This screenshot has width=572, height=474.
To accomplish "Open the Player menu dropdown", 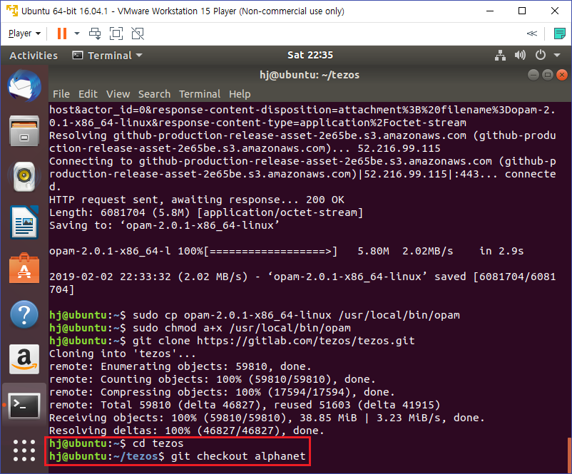I will point(24,34).
